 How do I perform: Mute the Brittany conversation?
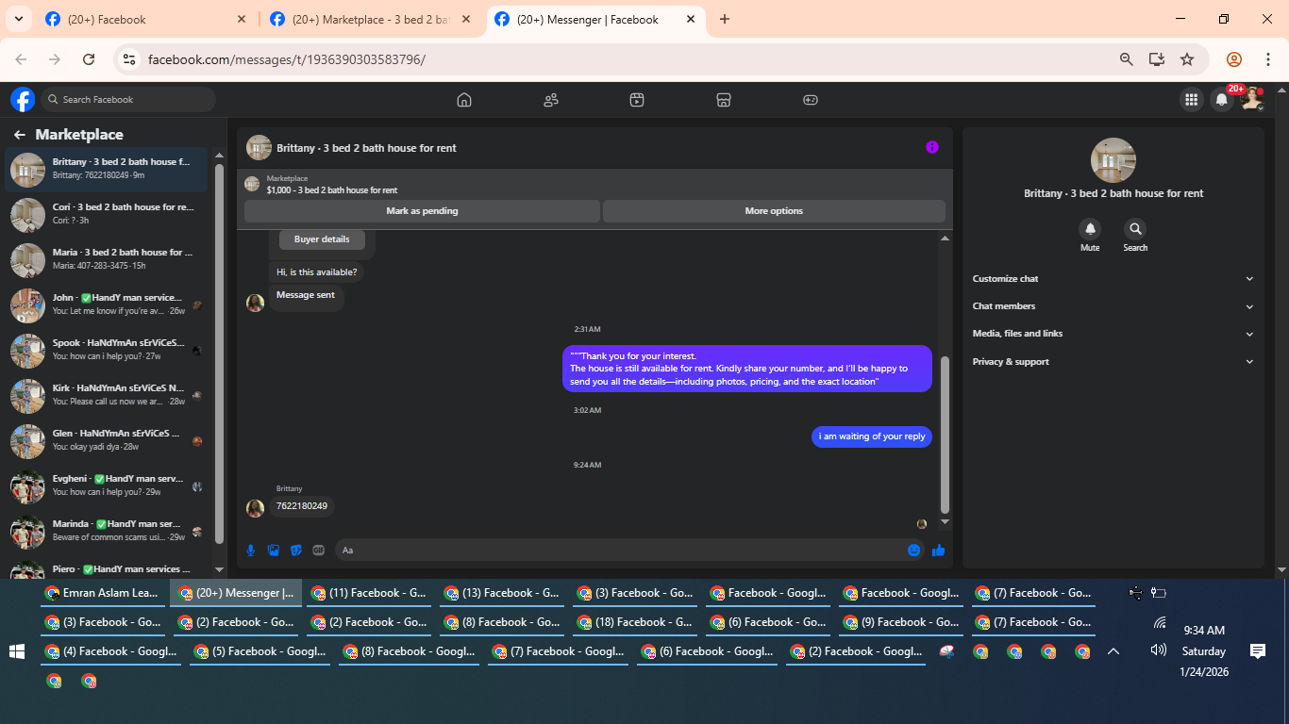coord(1090,228)
